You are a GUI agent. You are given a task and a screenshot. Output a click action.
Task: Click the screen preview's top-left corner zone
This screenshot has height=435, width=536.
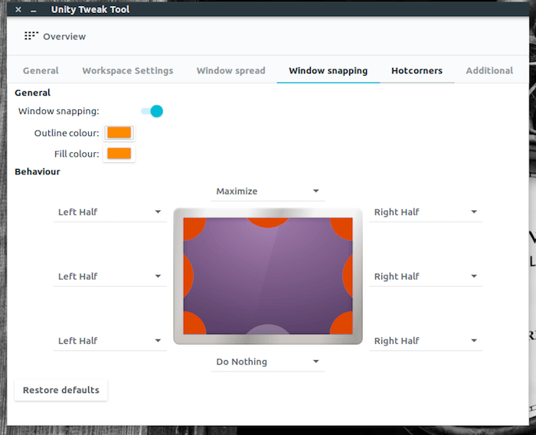pos(192,227)
